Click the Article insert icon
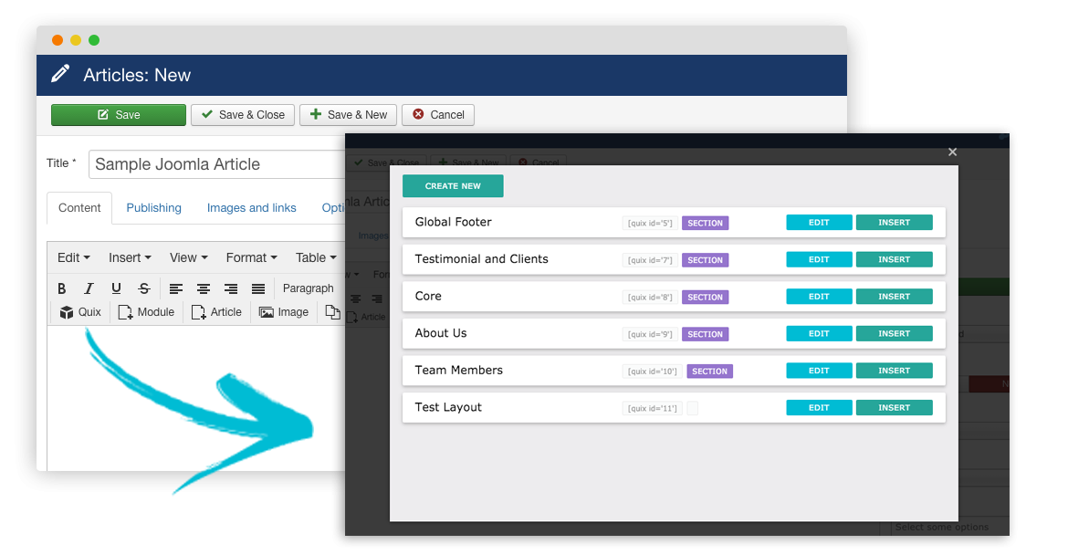This screenshot has width=1068, height=555. 216,311
